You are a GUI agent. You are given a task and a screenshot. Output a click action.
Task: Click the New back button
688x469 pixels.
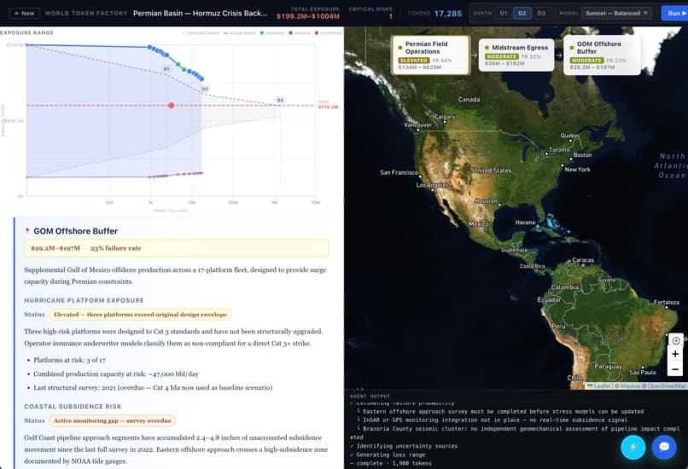pos(24,13)
